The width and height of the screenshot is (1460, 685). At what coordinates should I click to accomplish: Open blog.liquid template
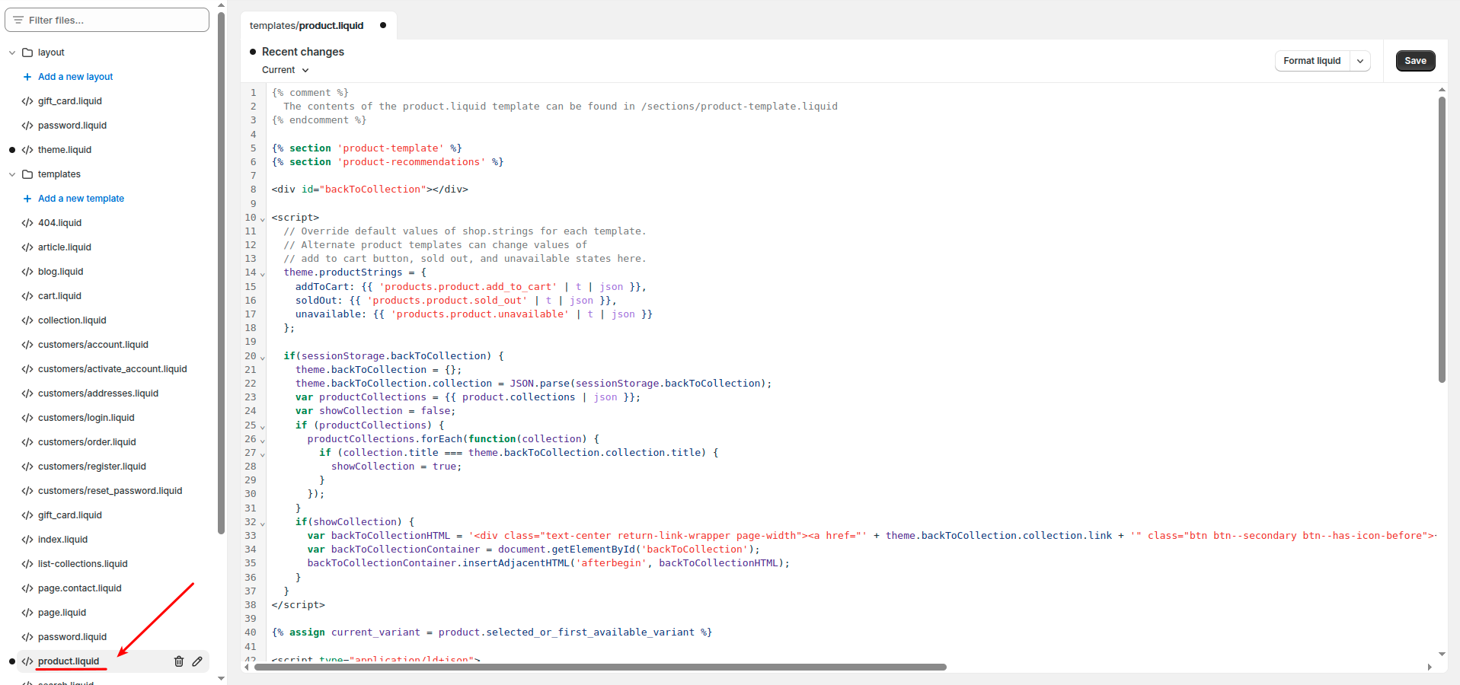pos(61,272)
